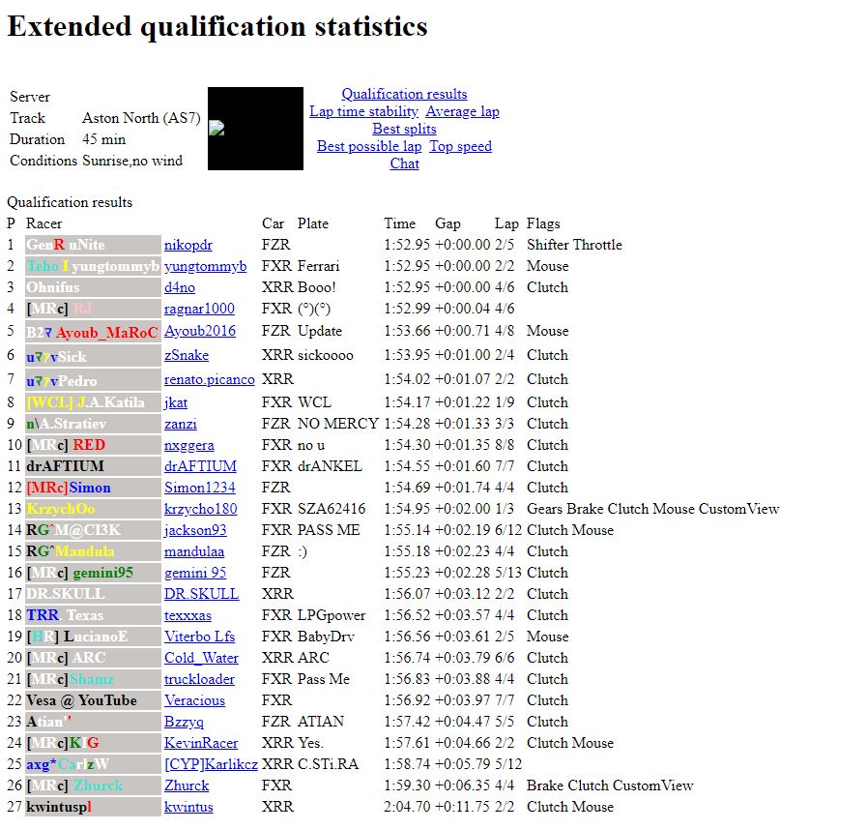Open jkat racer link
The width and height of the screenshot is (866, 830).
pos(176,402)
